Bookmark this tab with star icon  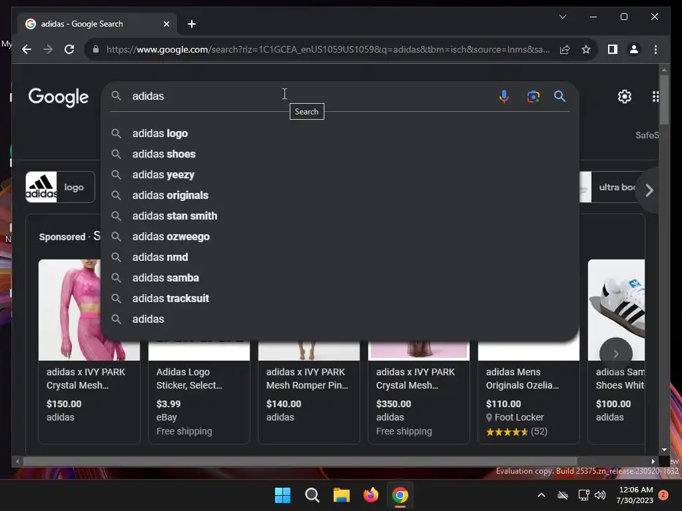coord(586,49)
